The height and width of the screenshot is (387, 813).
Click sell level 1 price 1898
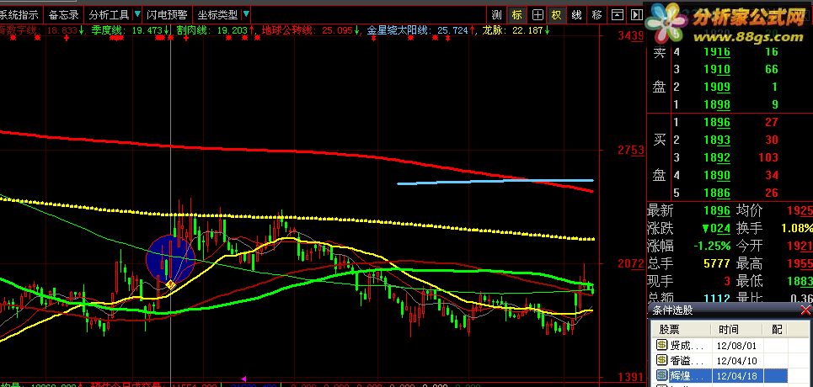tap(717, 104)
